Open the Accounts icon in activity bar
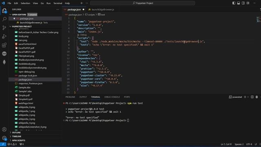This screenshot has width=261, height=147. pos(4,129)
